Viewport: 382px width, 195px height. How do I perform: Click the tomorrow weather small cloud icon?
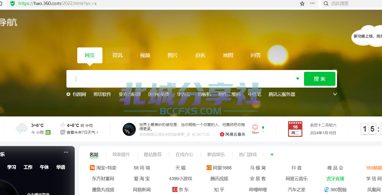[63, 125]
